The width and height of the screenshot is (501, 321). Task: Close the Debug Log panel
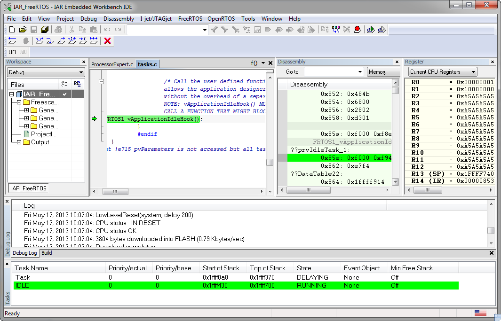click(x=7, y=201)
